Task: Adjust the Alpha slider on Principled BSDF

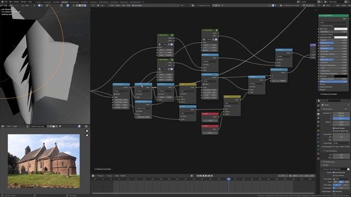Action: tap(333, 82)
